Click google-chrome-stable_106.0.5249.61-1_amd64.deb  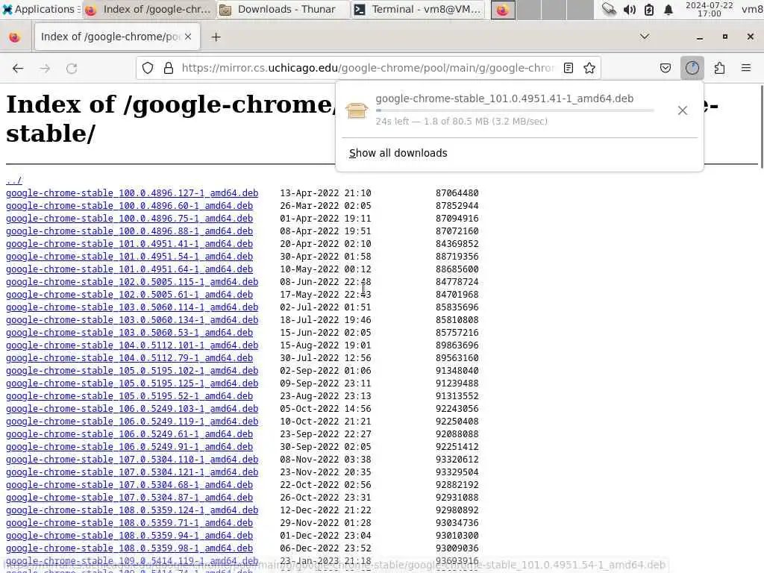[x=130, y=433]
